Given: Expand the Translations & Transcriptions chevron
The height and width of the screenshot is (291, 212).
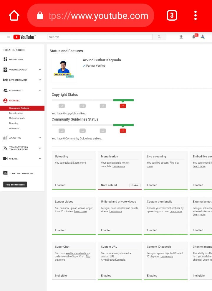Looking at the screenshot, I should pos(40,148).
